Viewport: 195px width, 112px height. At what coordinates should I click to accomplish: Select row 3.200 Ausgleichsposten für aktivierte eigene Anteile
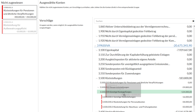point(145,59)
